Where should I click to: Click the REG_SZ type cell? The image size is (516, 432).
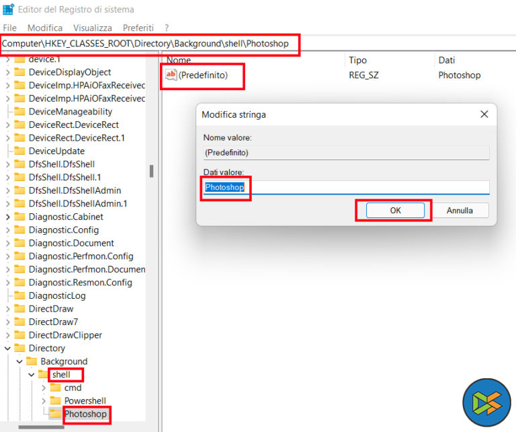(x=363, y=75)
